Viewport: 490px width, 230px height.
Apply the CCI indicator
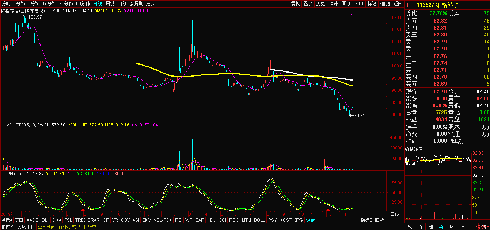click(223, 220)
